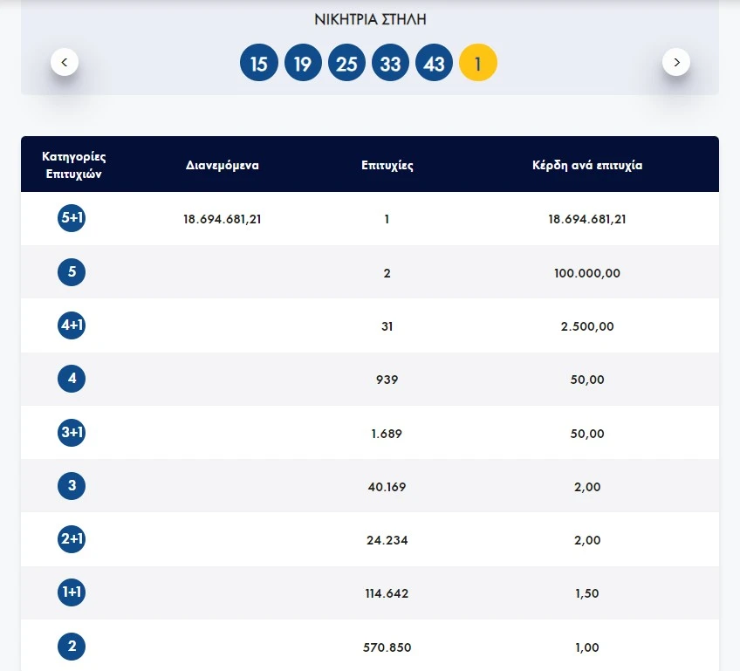Image resolution: width=740 pixels, height=671 pixels.
Task: Click the 100.000,00 prize value
Action: (x=587, y=273)
